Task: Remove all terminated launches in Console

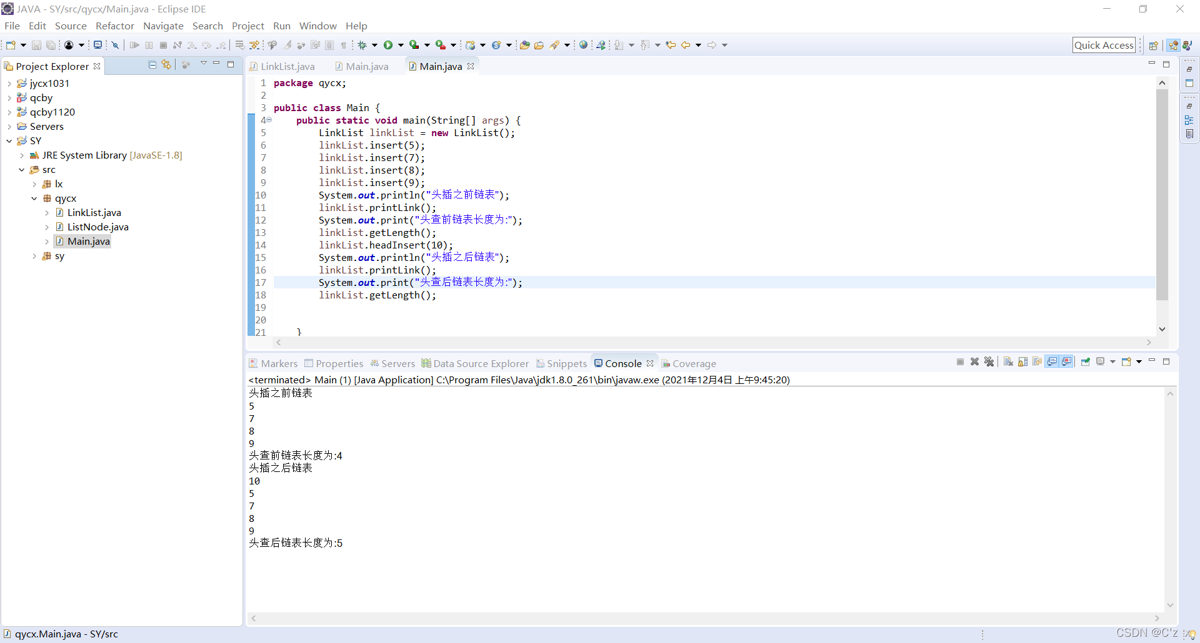Action: click(x=989, y=361)
